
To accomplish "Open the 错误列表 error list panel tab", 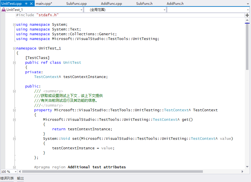I will pos(7,178).
